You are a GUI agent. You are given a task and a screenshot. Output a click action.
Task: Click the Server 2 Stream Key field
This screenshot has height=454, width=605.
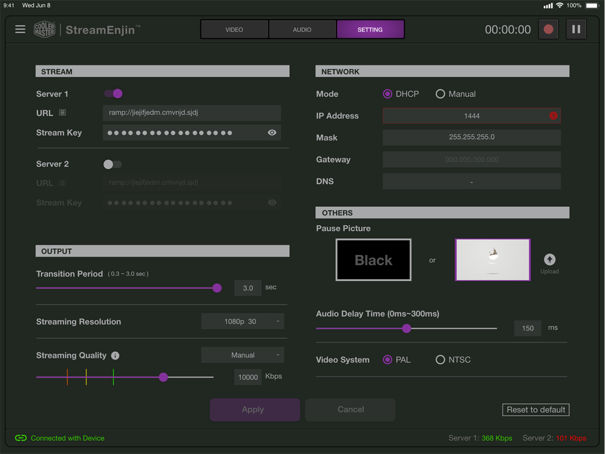[x=192, y=202]
